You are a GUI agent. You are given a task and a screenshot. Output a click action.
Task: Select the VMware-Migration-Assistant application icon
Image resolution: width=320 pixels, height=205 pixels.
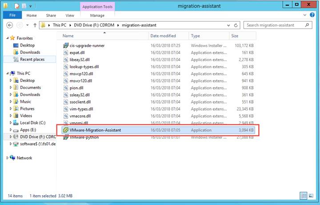[x=66, y=130]
